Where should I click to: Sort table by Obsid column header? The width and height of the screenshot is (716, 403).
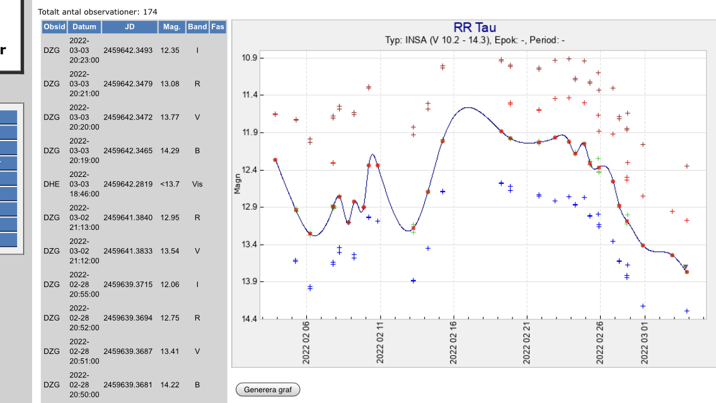[x=54, y=27]
